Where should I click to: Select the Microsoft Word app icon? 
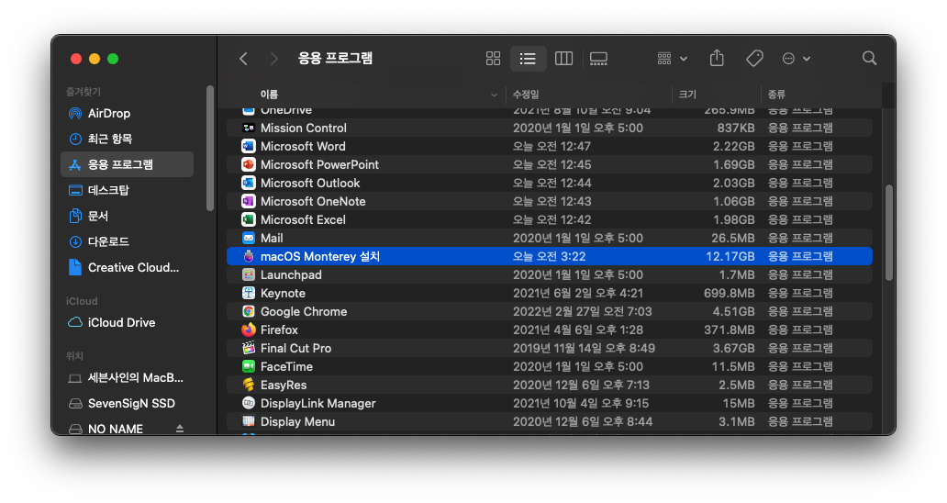click(x=249, y=146)
